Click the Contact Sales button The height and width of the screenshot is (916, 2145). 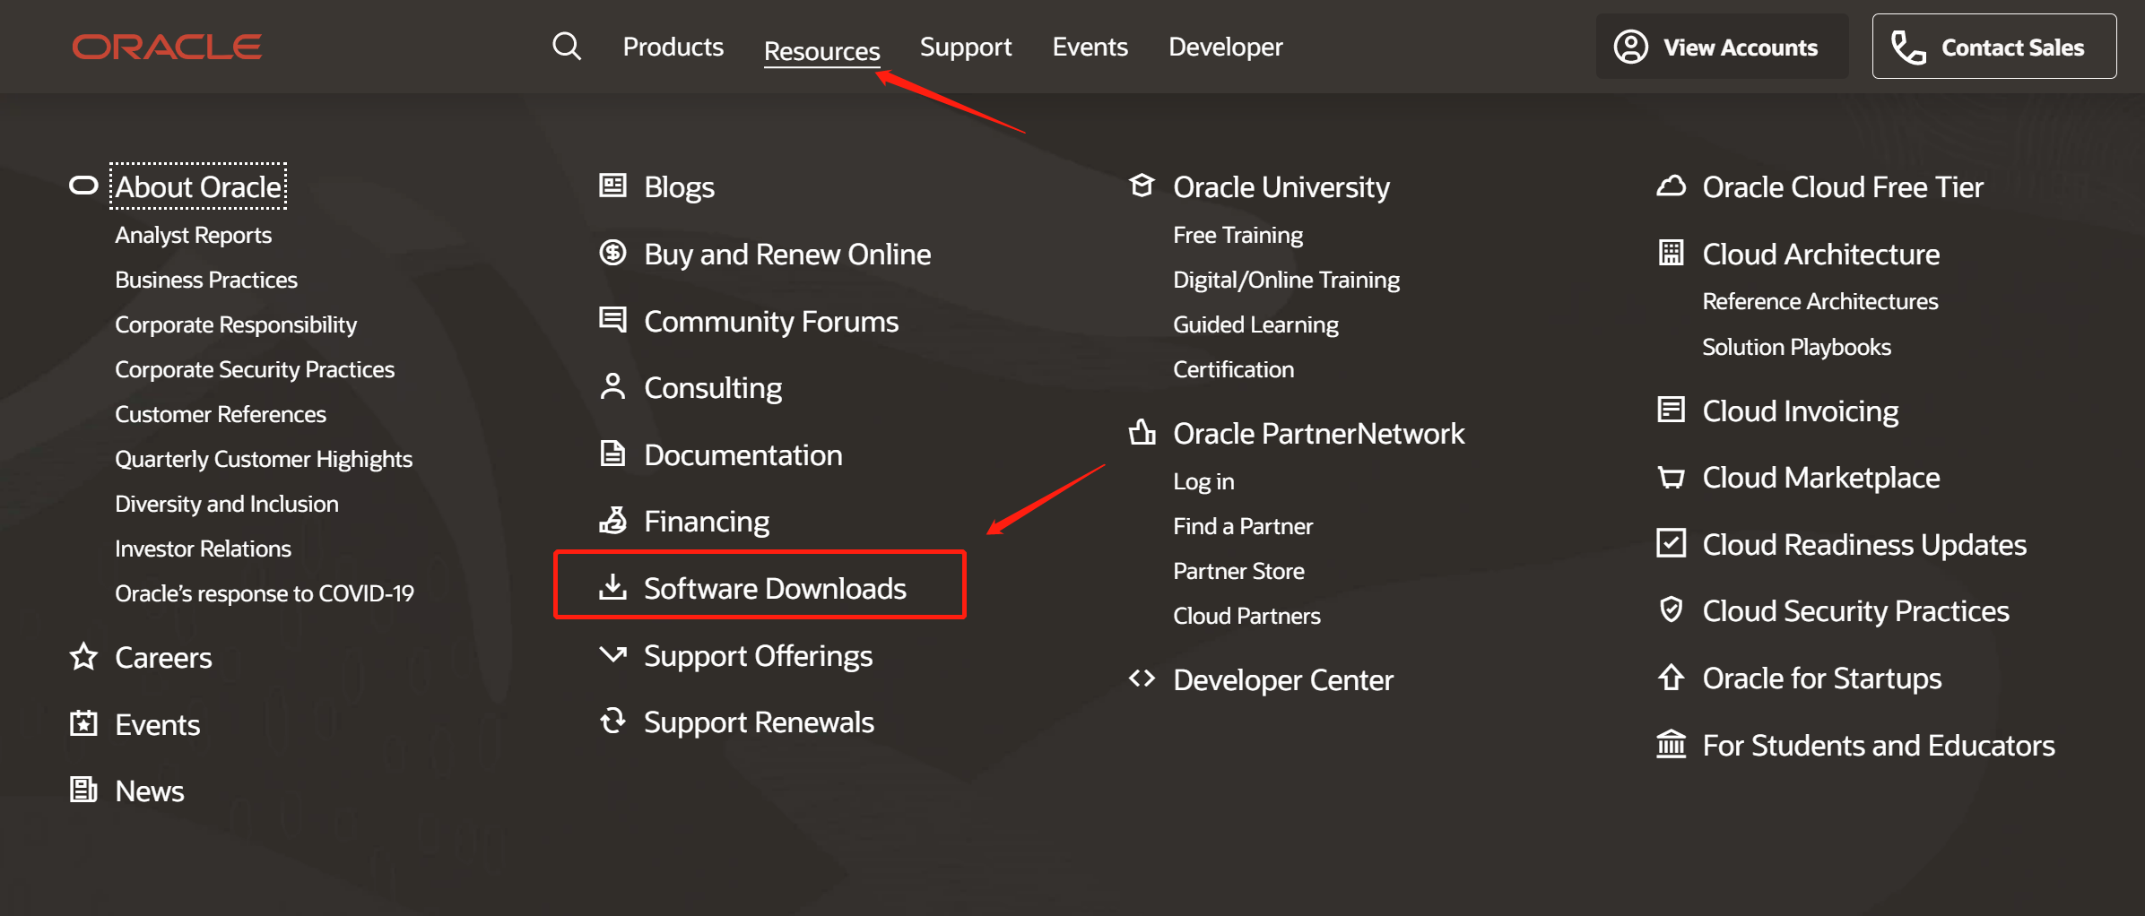1994,47
